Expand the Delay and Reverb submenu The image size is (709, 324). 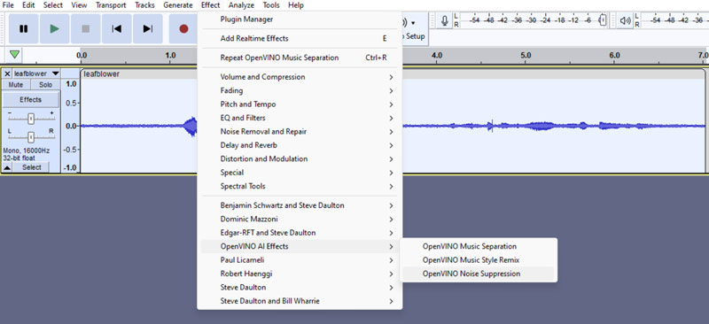[x=300, y=145]
